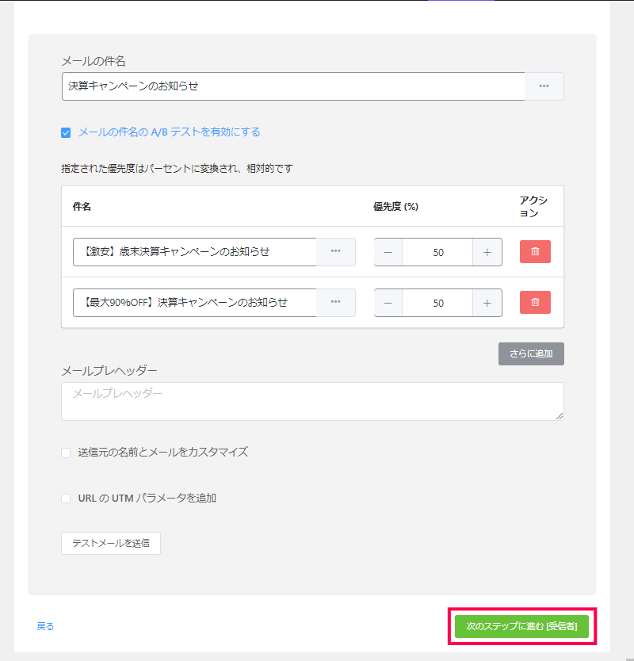Delete the 【激安】歳末決算キャンペーン subject row
The height and width of the screenshot is (661, 634).
535,252
